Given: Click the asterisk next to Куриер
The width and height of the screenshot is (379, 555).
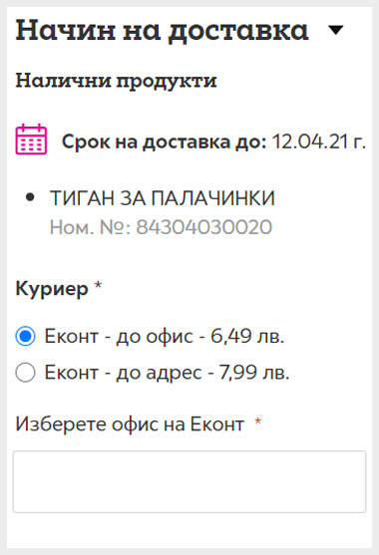Looking at the screenshot, I should [x=98, y=285].
